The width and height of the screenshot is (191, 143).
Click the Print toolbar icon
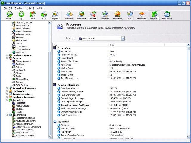pos(44,15)
